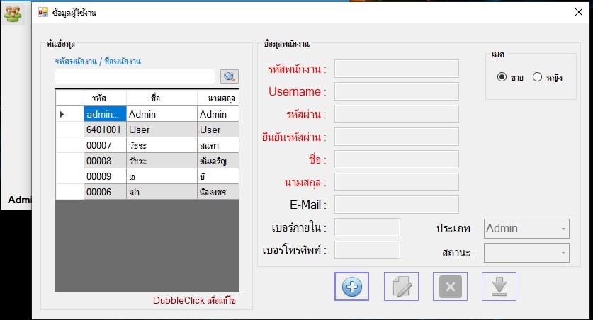Click the นามสกุล column header
593x320 pixels.
(x=218, y=98)
